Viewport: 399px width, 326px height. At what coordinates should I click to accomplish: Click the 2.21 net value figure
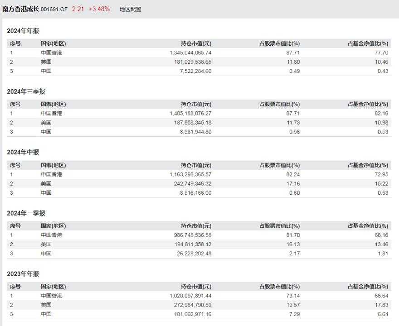(x=78, y=9)
